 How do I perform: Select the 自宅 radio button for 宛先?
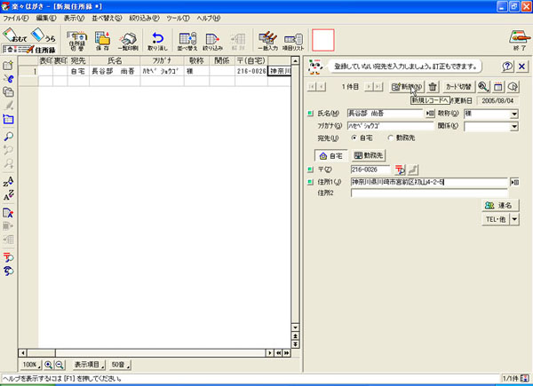(354, 138)
